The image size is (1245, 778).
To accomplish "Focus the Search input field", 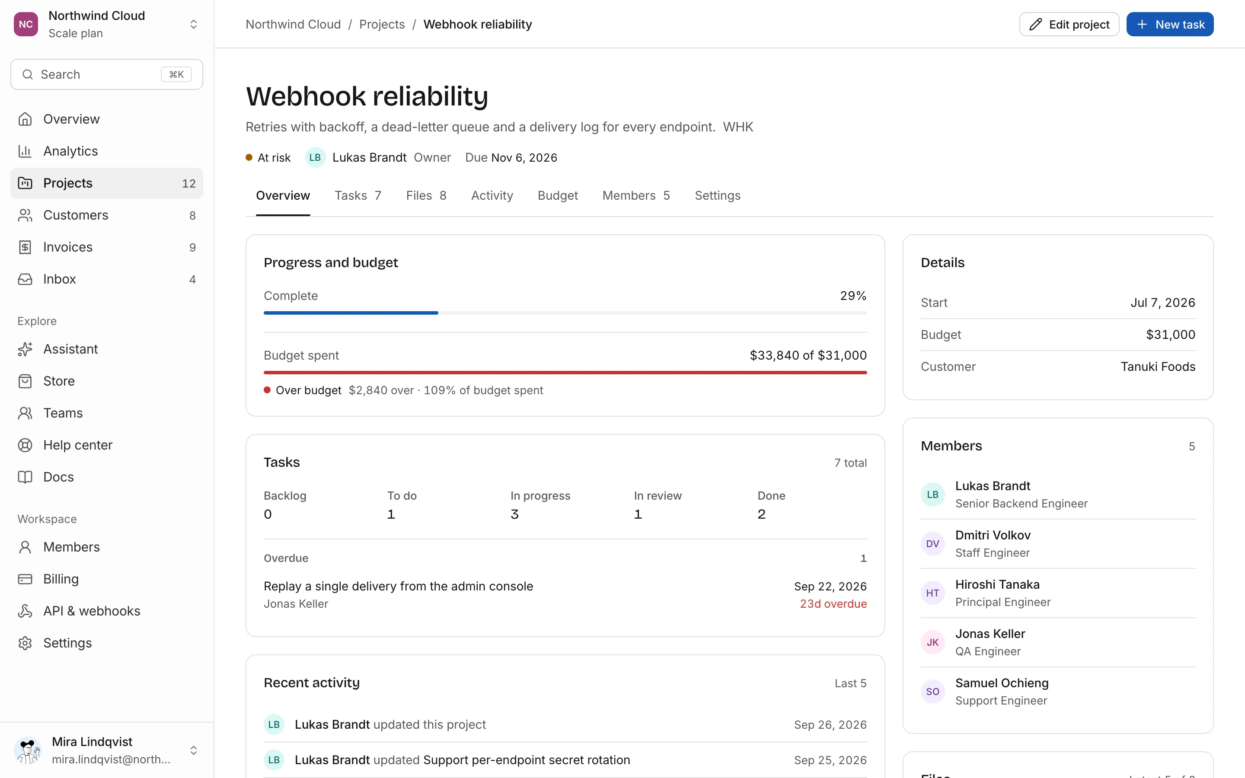I will [106, 75].
